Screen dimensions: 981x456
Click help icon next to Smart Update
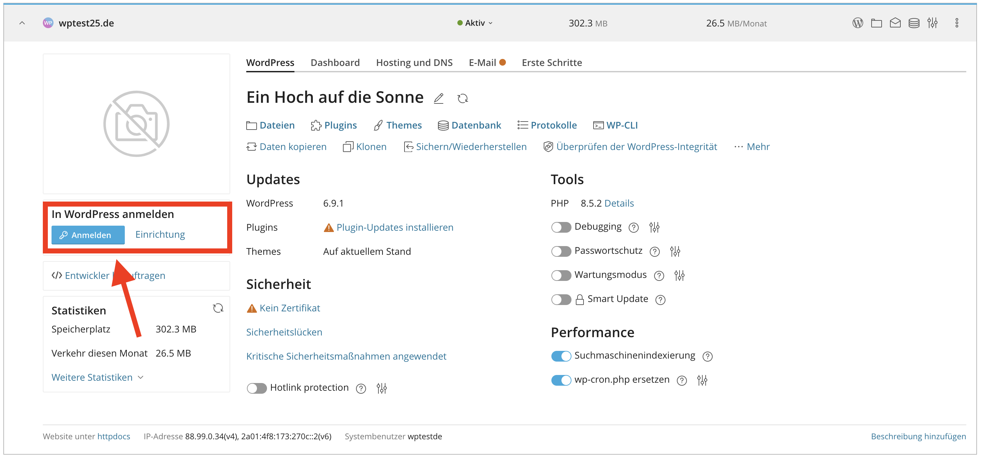coord(660,300)
